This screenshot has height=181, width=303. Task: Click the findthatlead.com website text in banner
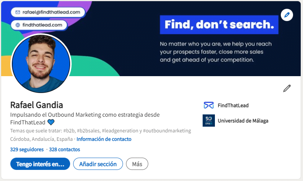pos(42,25)
